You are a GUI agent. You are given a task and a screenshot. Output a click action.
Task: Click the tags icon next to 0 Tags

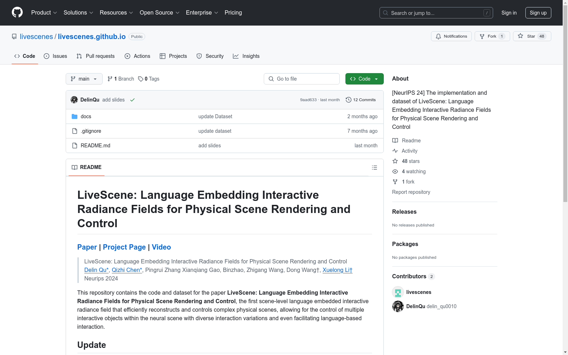(141, 79)
